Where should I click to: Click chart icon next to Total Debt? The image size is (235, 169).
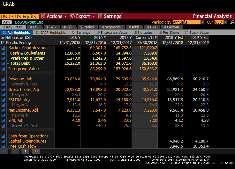tap(3, 63)
